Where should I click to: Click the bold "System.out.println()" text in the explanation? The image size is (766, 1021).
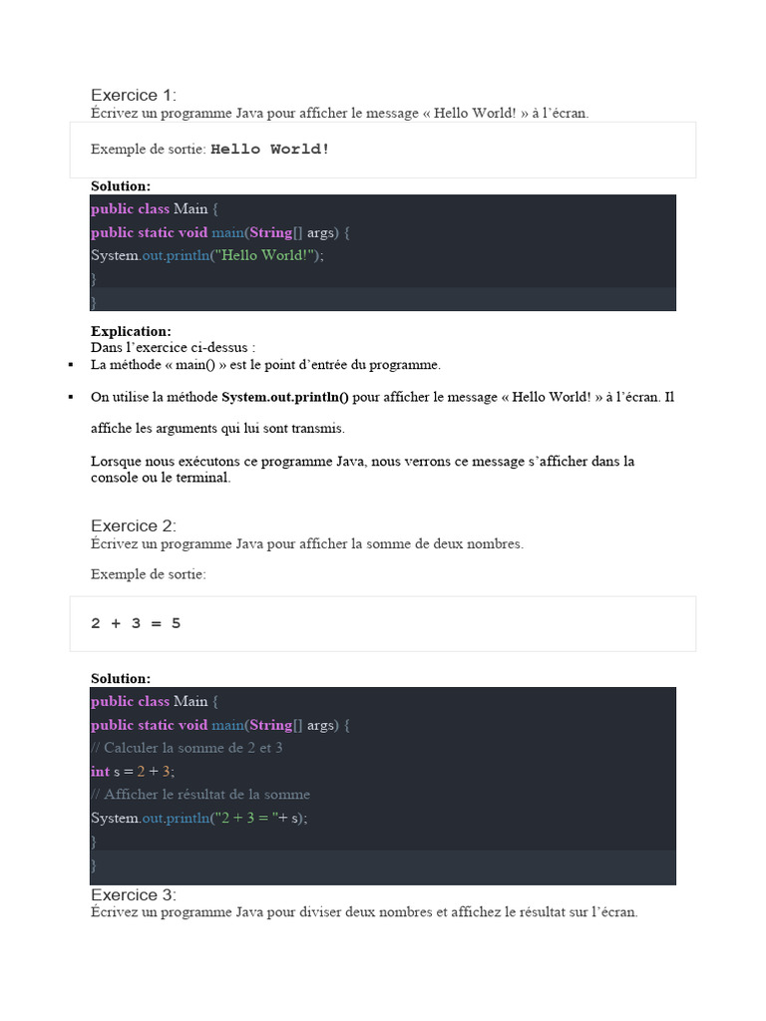point(284,397)
